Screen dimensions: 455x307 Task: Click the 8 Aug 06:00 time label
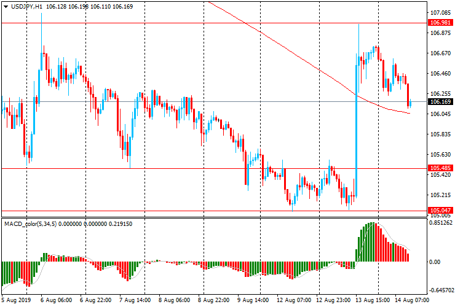pyautogui.click(x=175, y=300)
